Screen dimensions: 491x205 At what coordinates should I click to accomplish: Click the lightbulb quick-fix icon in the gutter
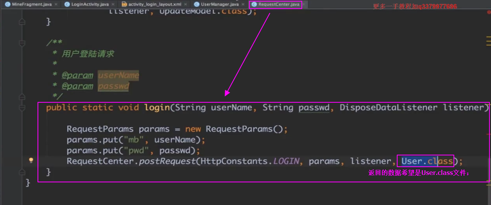(31, 160)
